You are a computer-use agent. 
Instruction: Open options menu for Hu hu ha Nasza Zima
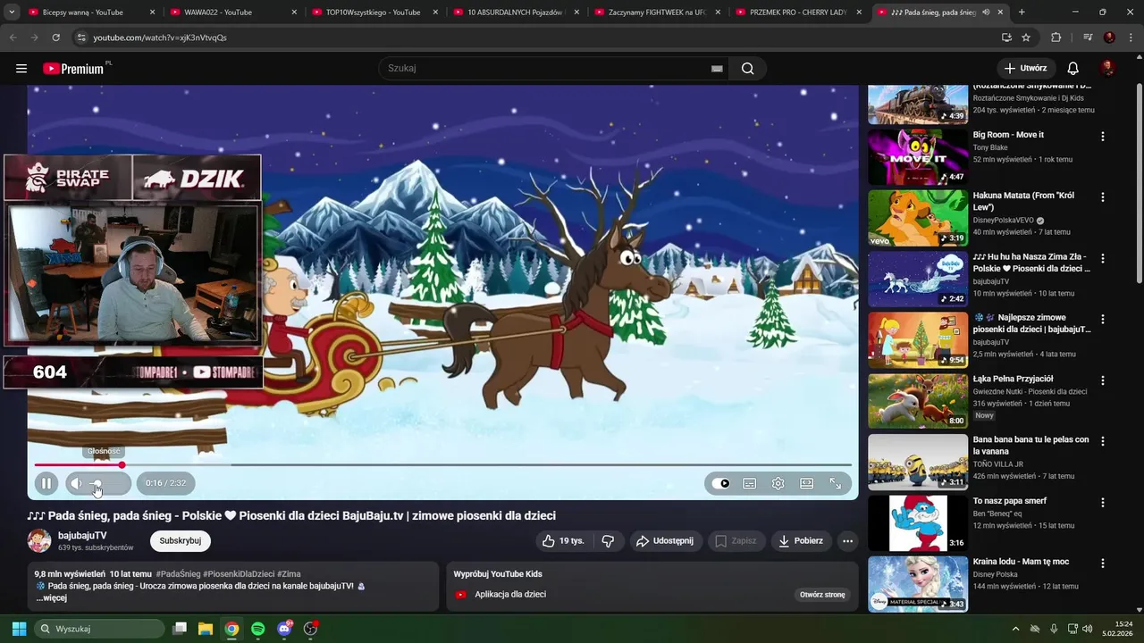(x=1103, y=258)
